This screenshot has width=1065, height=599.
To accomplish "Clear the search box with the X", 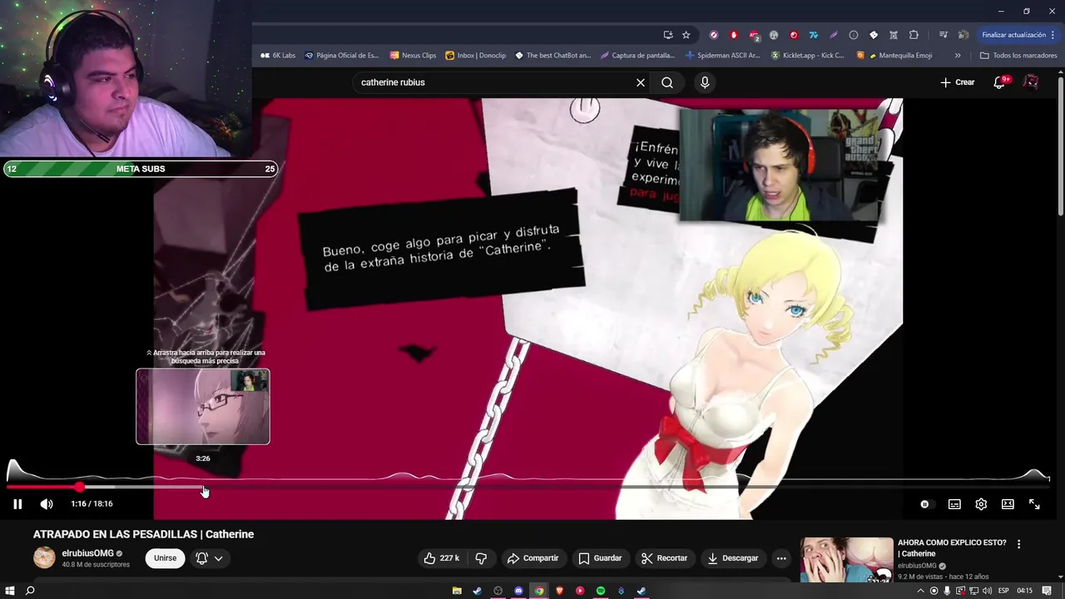I will [641, 82].
